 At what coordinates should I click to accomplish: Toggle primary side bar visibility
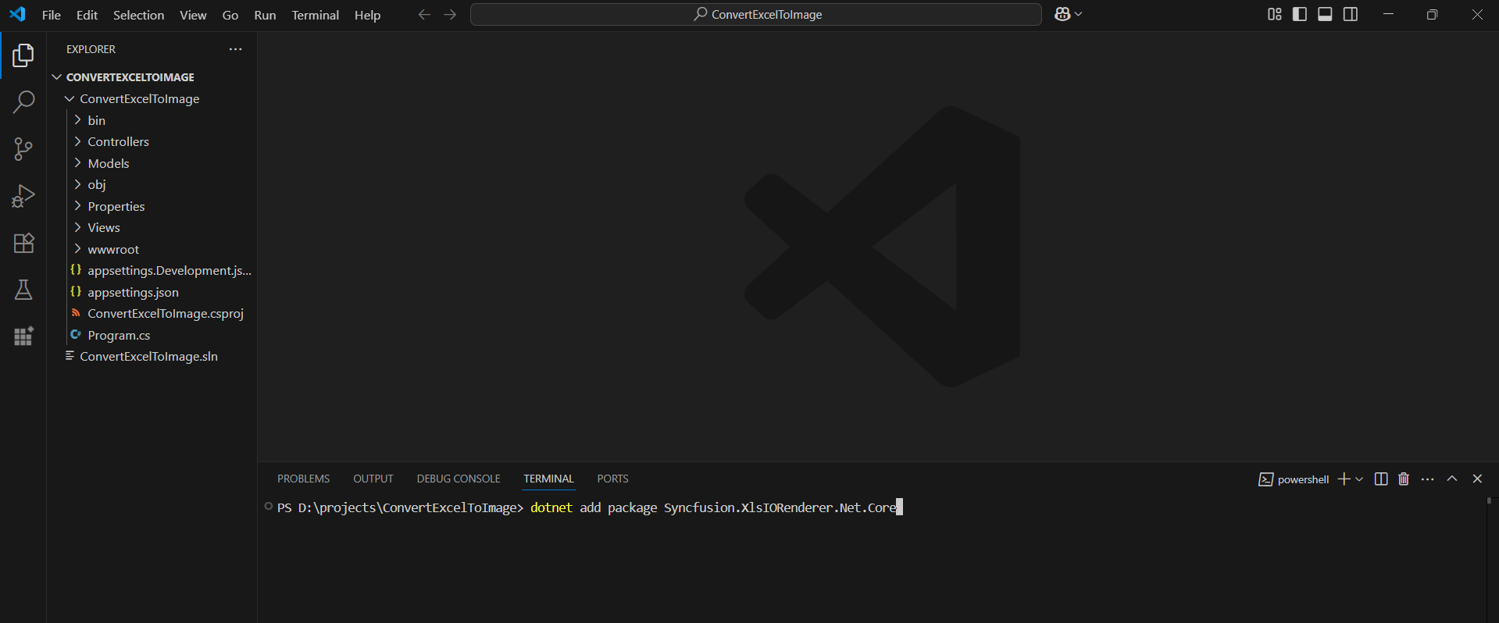pos(1300,14)
